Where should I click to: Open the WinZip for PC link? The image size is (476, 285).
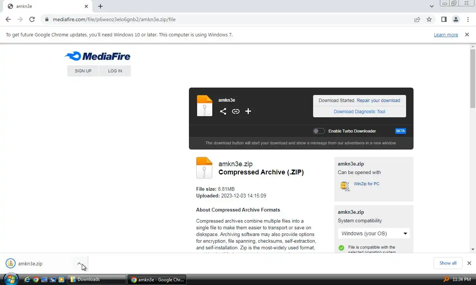(x=366, y=184)
